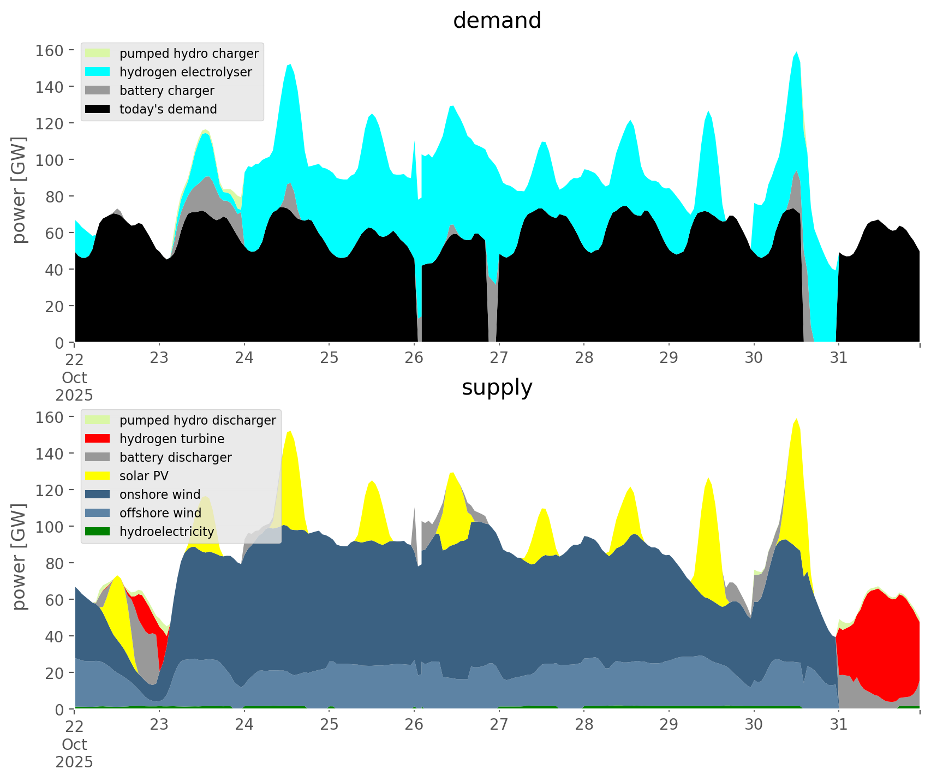Click the onshore wind legend swatch
The image size is (931, 781).
tap(98, 494)
